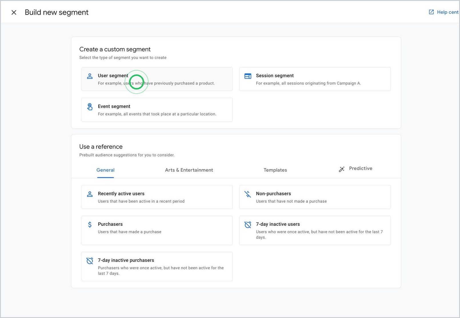Select the Purchasers reference card
460x318 pixels.
(157, 230)
